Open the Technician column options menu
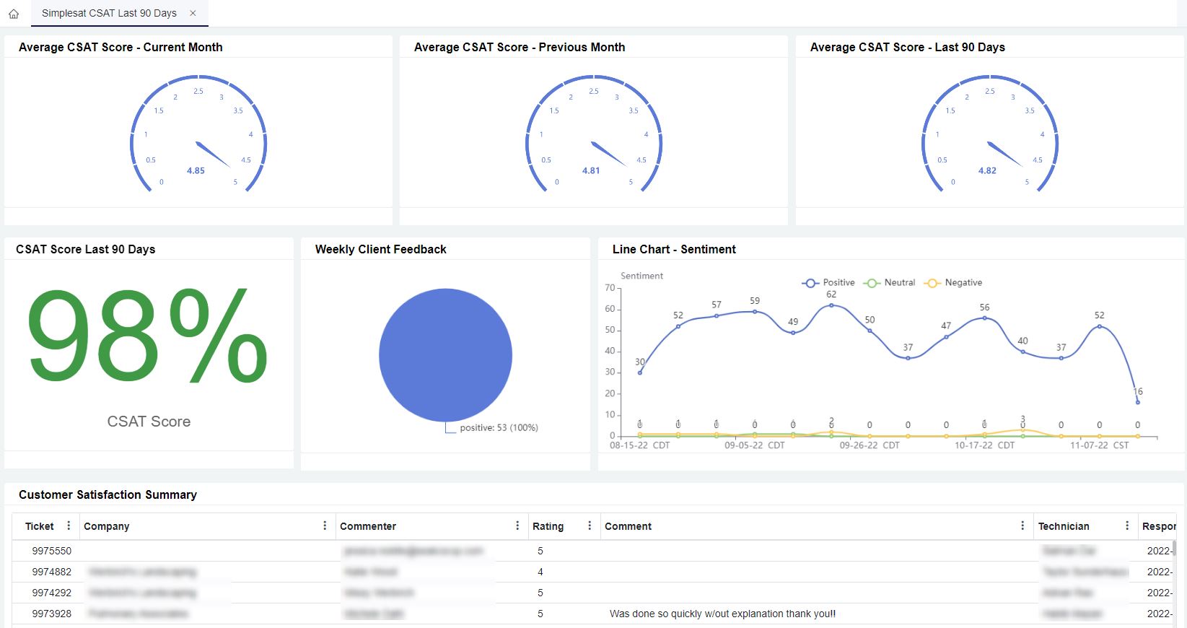Screen dimensions: 1187x628 click(1127, 525)
